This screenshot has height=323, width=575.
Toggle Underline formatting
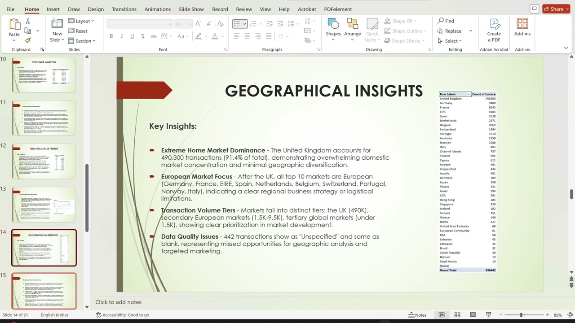click(132, 36)
